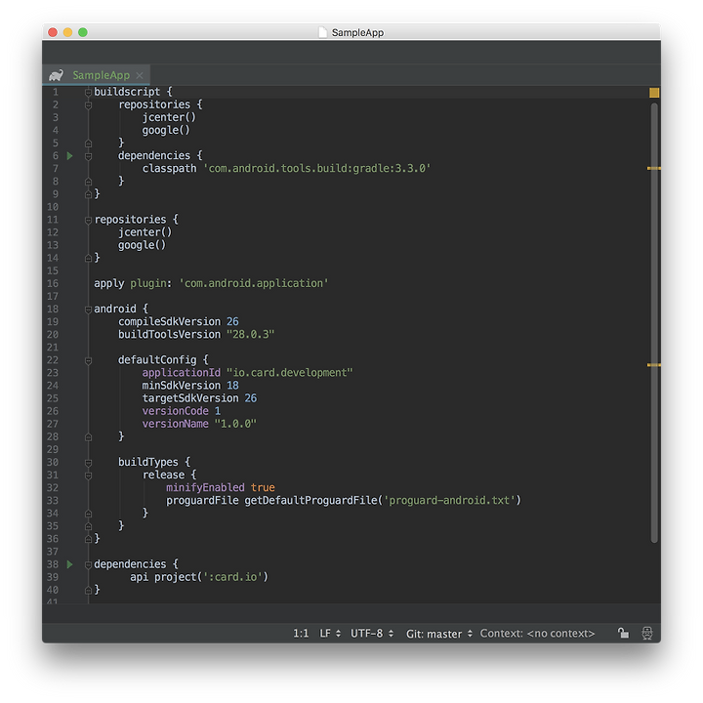Collapse bottom dependencies block on line 38
Image resolution: width=703 pixels, height=703 pixels.
point(88,564)
